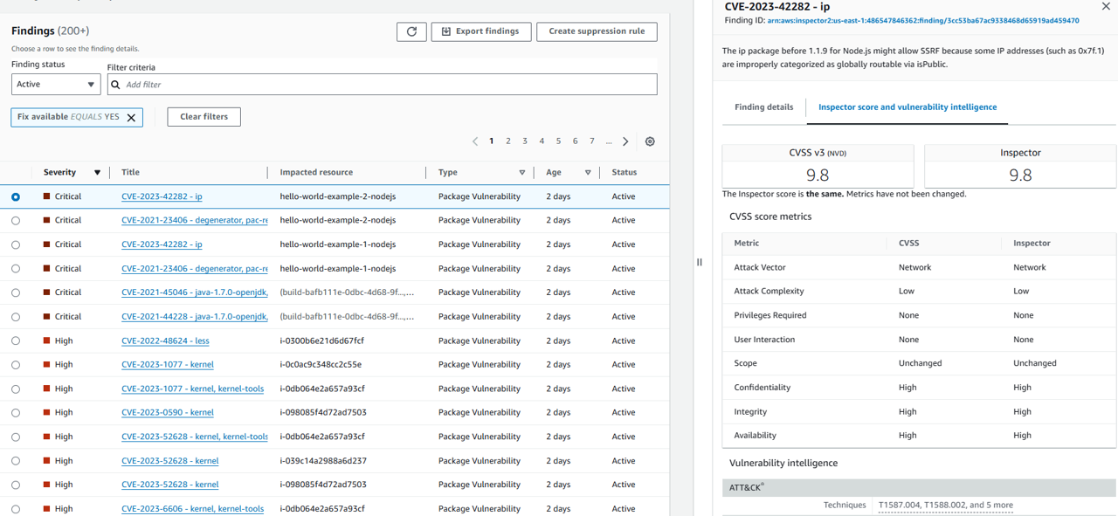Image resolution: width=1118 pixels, height=516 pixels.
Task: Click the ATT&CK section header
Action: point(919,487)
